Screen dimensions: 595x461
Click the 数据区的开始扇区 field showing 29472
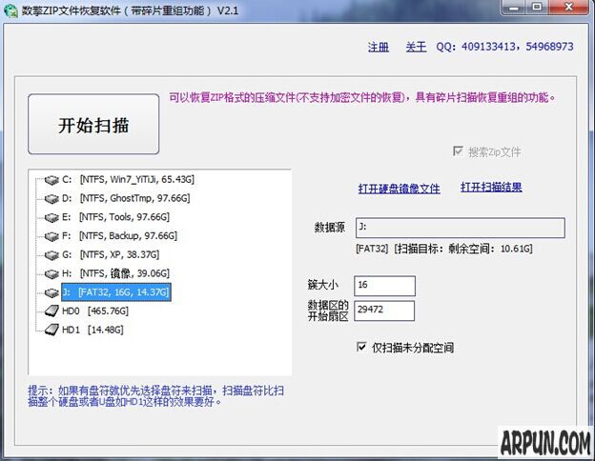384,311
